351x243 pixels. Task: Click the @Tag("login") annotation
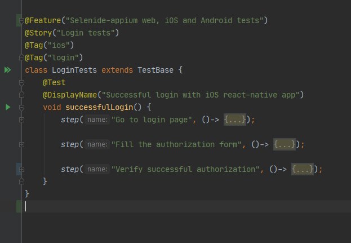pyautogui.click(x=54, y=58)
